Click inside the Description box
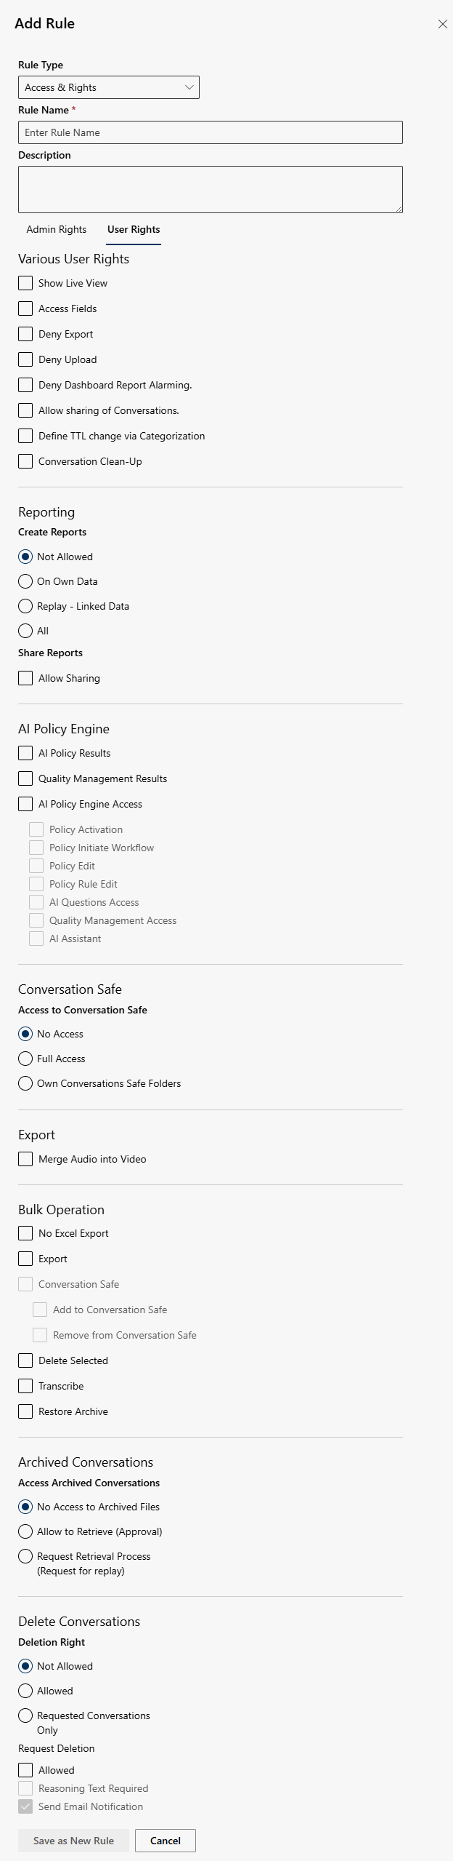Image resolution: width=453 pixels, height=1861 pixels. pos(210,188)
